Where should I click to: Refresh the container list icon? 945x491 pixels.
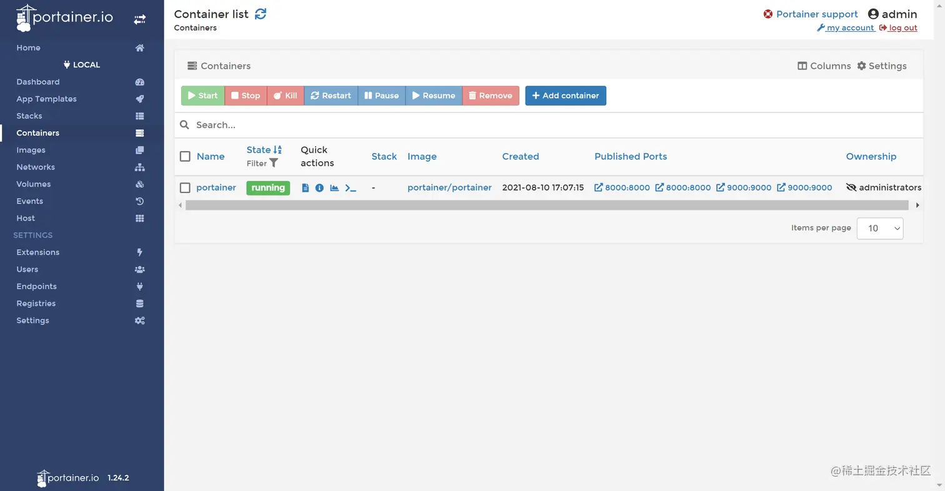coord(261,14)
